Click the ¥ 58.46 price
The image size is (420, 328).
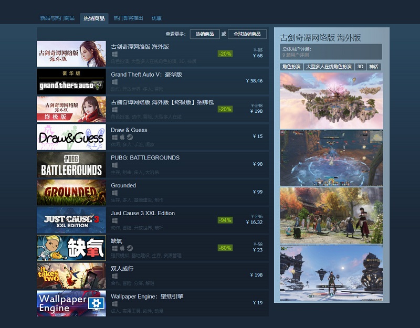[254, 81]
